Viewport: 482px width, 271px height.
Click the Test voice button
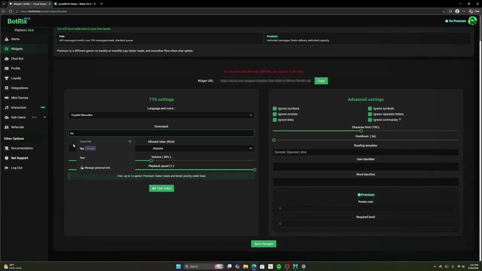(x=161, y=188)
